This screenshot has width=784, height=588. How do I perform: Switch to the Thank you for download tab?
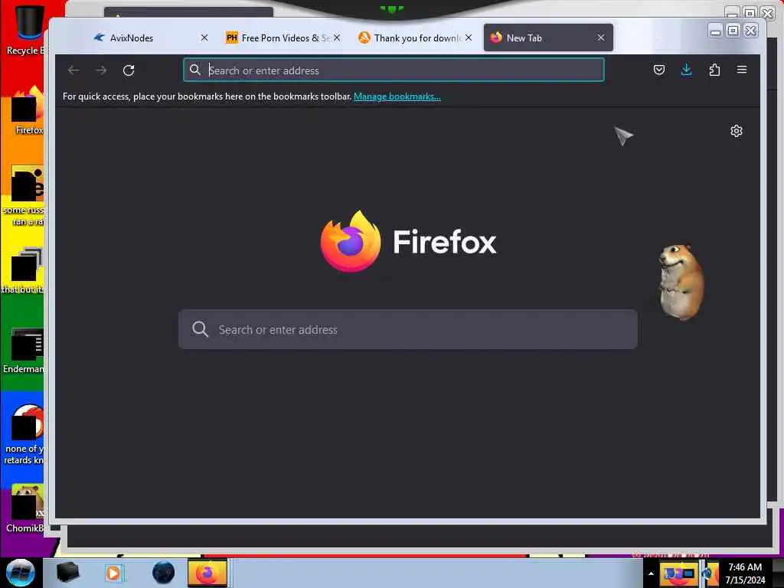pos(416,38)
